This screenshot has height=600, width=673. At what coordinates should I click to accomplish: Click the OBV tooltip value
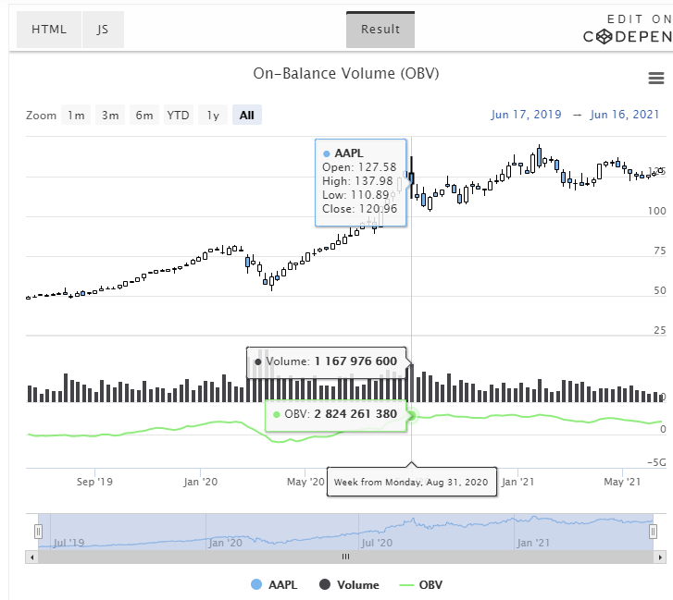355,414
